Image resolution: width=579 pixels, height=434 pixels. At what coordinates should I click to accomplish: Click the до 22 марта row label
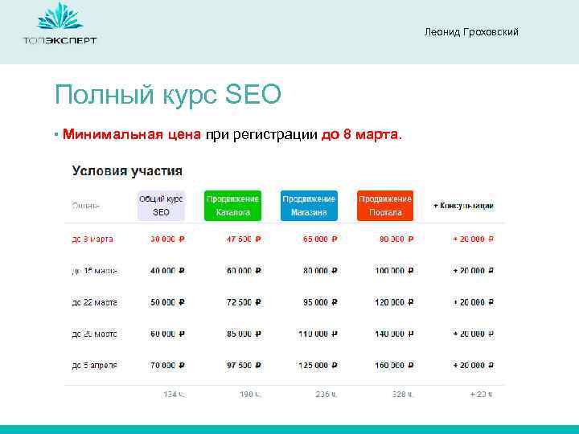[x=95, y=302]
